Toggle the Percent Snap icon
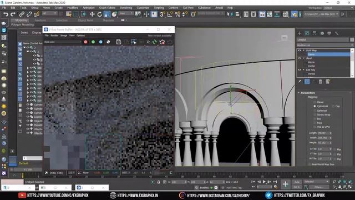The width and height of the screenshot is (355, 200). coord(177,14)
